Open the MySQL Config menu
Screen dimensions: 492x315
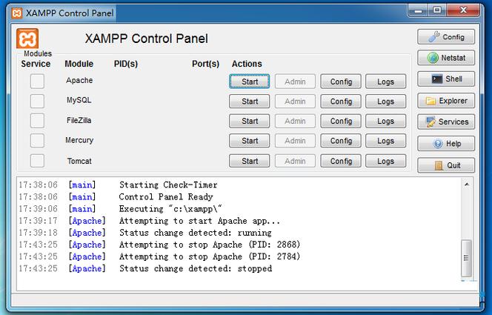[341, 102]
